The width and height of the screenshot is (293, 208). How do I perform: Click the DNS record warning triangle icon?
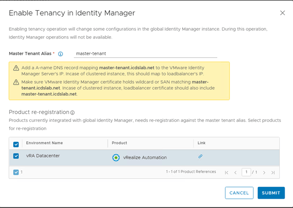(x=17, y=69)
